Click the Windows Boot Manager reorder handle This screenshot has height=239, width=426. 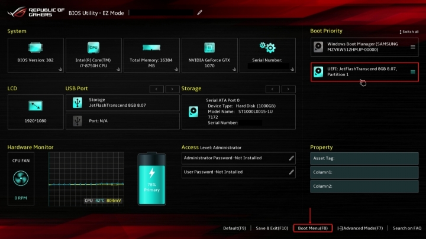pyautogui.click(x=413, y=47)
